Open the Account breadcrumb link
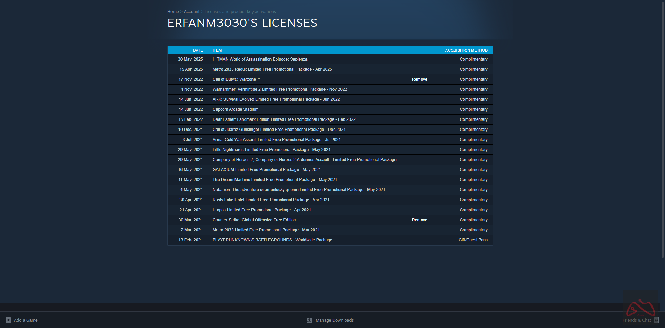The width and height of the screenshot is (665, 328). [192, 12]
